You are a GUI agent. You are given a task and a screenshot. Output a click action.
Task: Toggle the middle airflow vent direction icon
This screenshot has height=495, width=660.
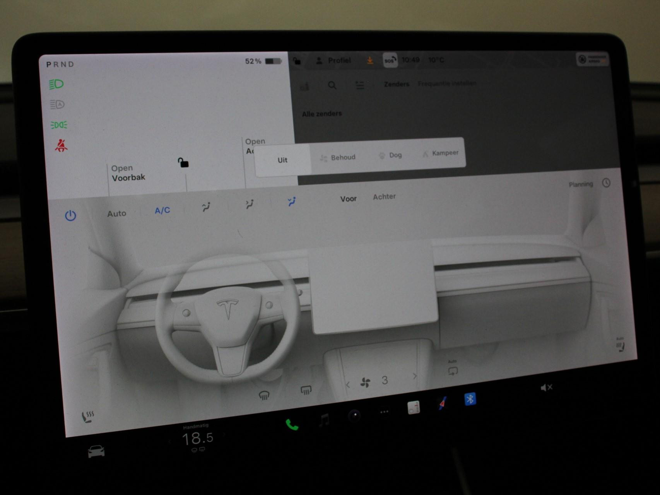point(250,204)
